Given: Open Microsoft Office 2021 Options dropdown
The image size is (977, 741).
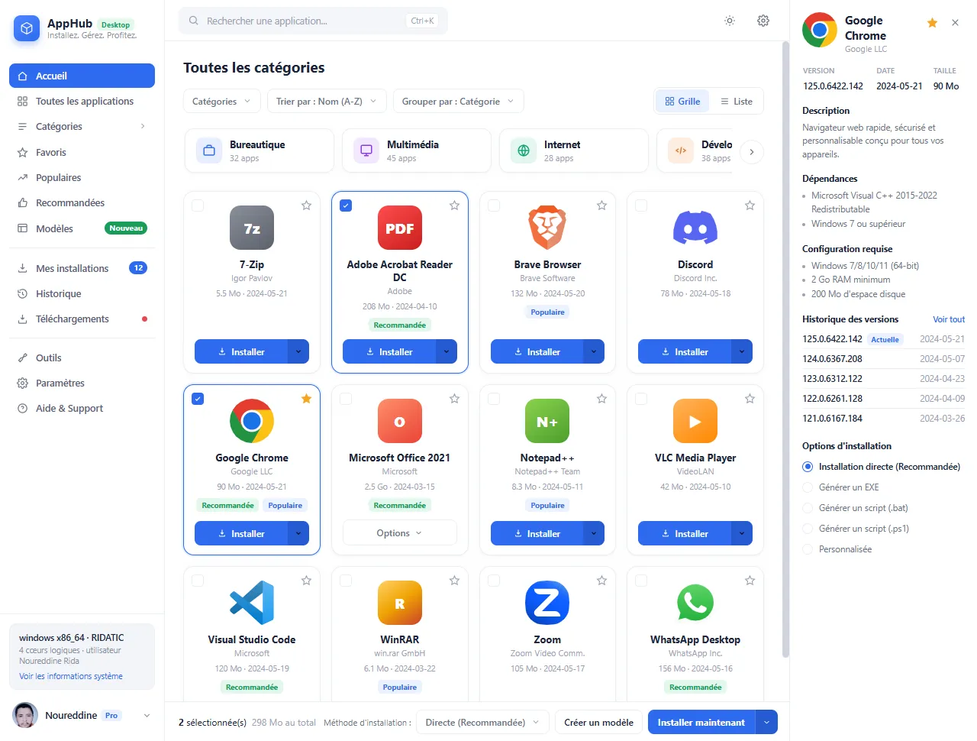Looking at the screenshot, I should [x=399, y=533].
